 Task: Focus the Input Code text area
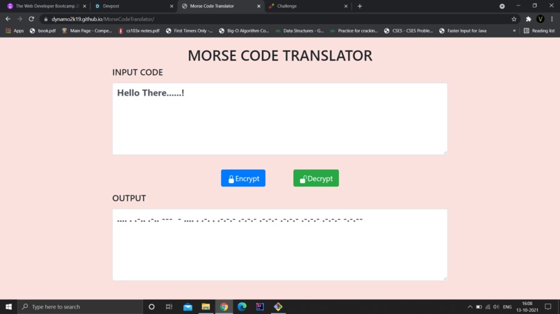point(279,119)
